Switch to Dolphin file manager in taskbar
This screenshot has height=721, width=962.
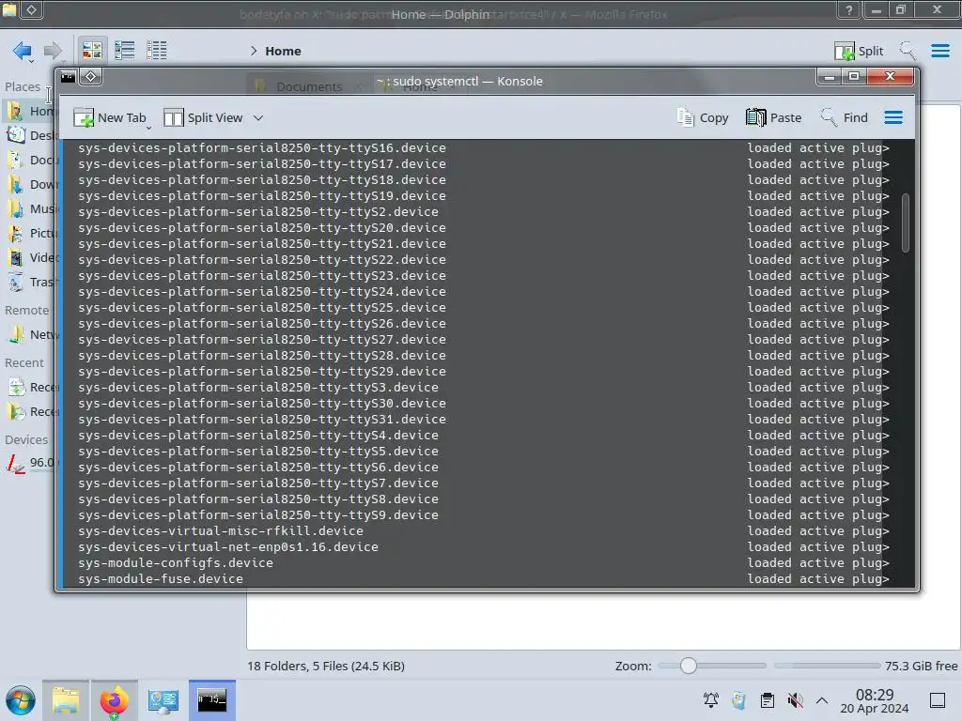(x=66, y=700)
